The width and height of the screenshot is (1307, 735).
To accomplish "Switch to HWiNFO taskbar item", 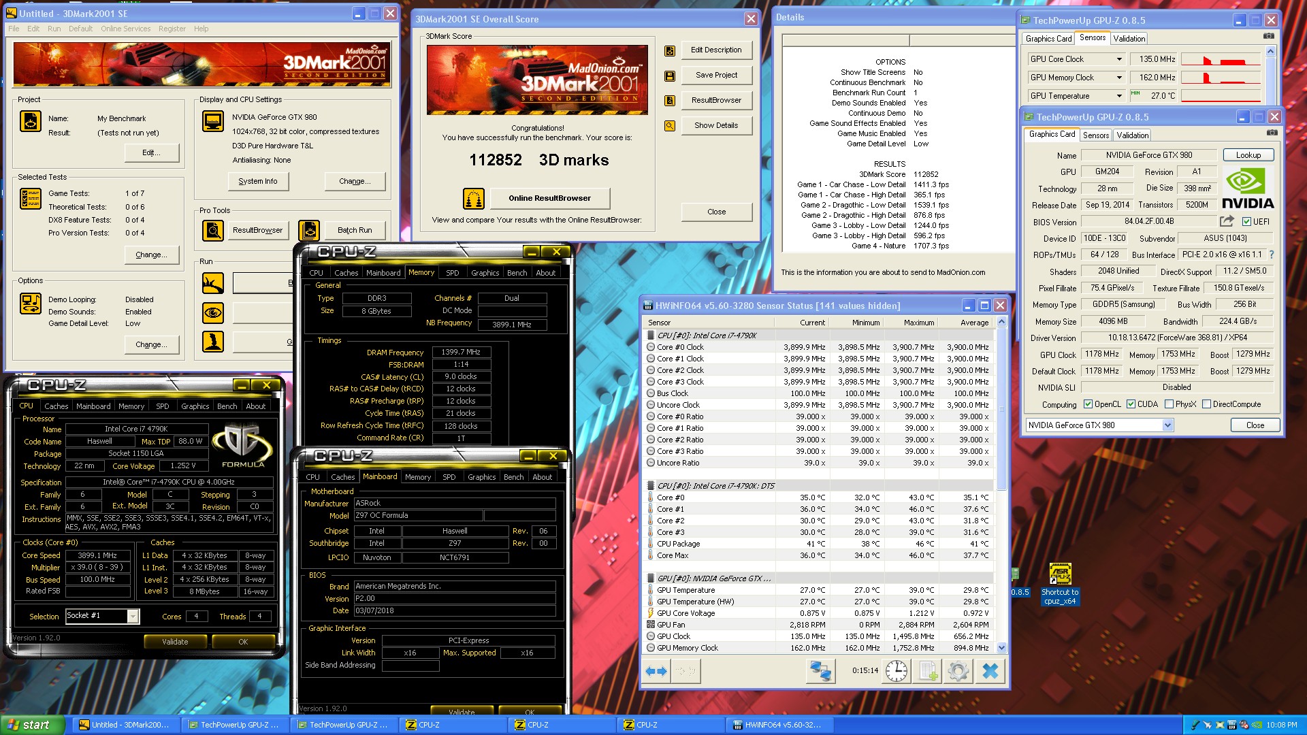I will click(x=780, y=725).
